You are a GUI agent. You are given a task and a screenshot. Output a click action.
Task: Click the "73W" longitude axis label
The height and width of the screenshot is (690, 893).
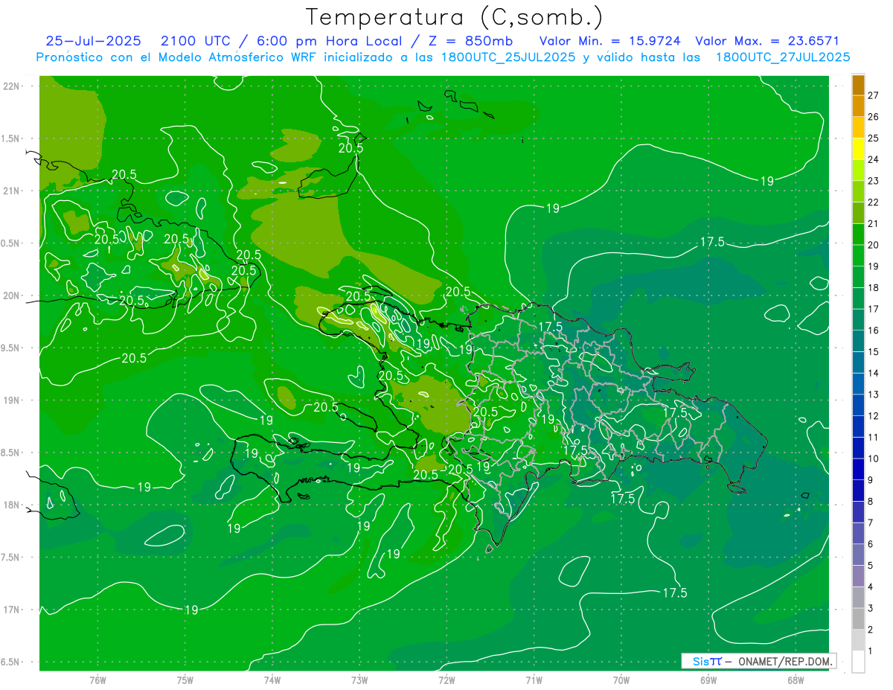359,680
